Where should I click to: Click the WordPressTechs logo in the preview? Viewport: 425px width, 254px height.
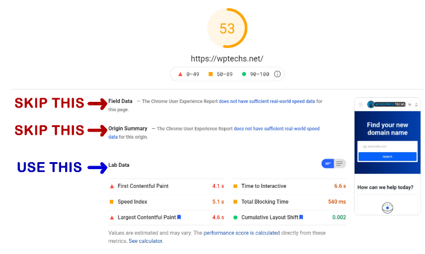pos(386,104)
